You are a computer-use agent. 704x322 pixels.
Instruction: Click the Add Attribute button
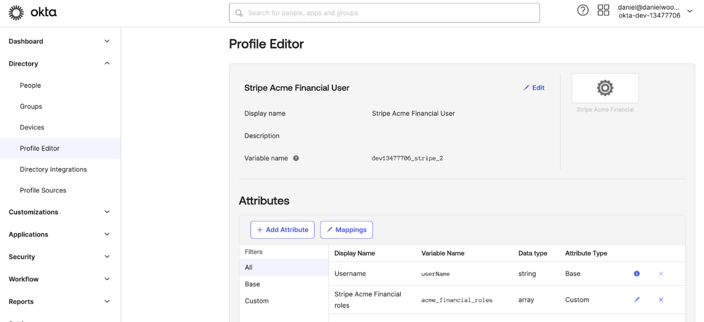(283, 230)
